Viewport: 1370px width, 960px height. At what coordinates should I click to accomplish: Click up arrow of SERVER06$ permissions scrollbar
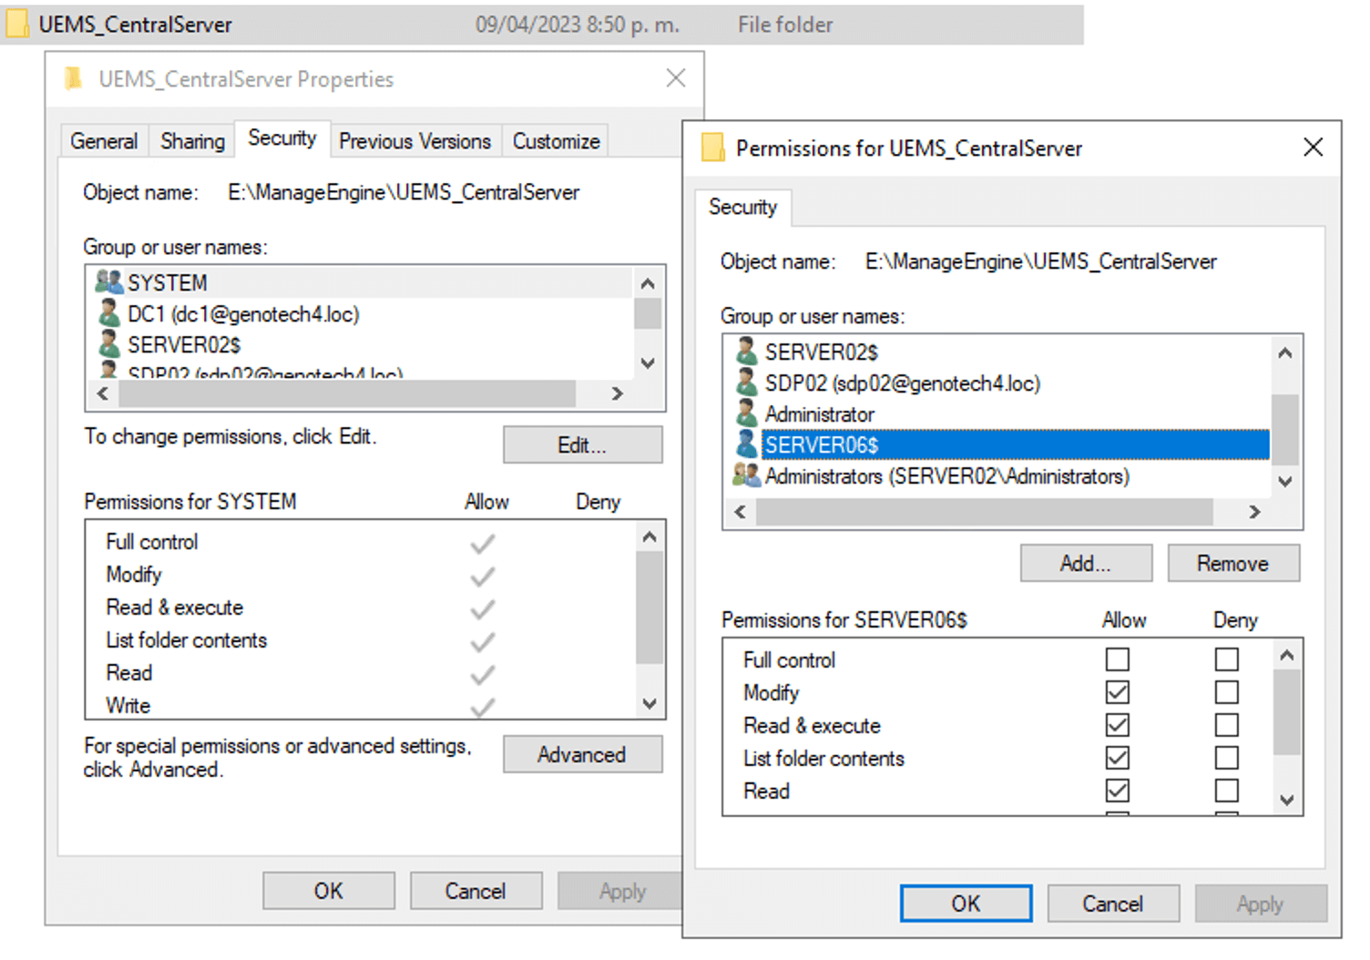click(x=1287, y=655)
